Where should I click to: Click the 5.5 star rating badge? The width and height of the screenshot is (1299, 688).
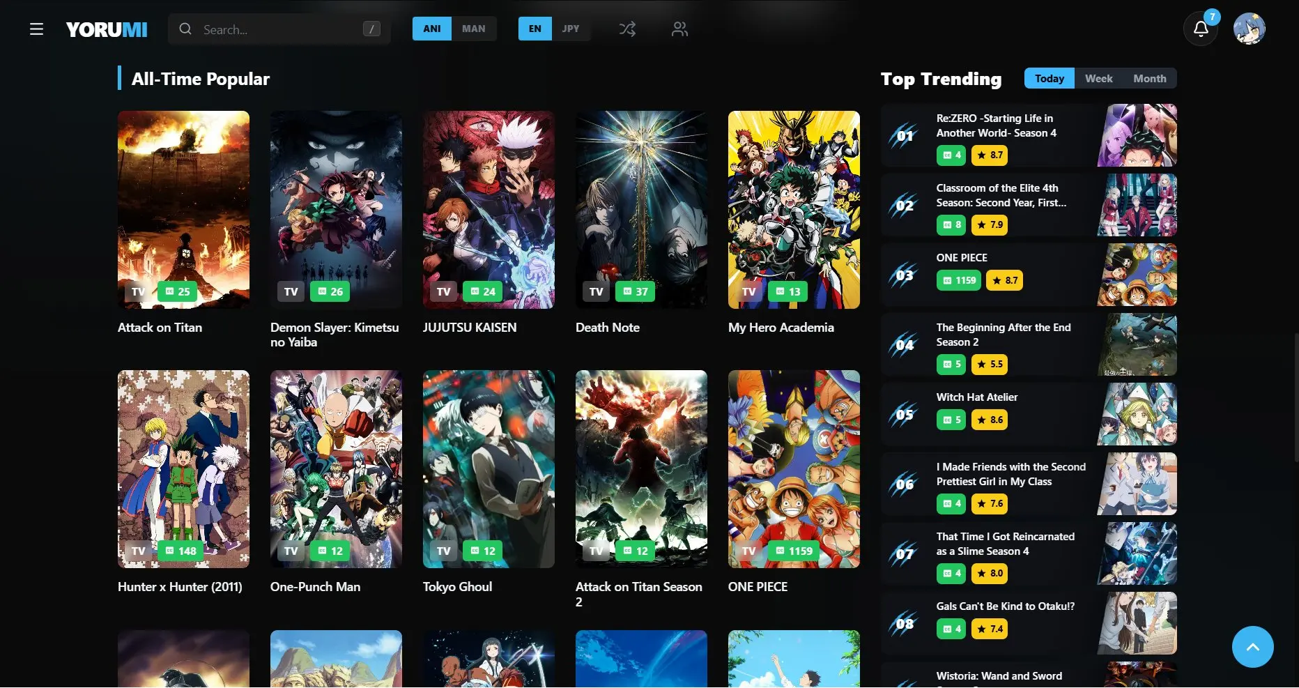(990, 364)
